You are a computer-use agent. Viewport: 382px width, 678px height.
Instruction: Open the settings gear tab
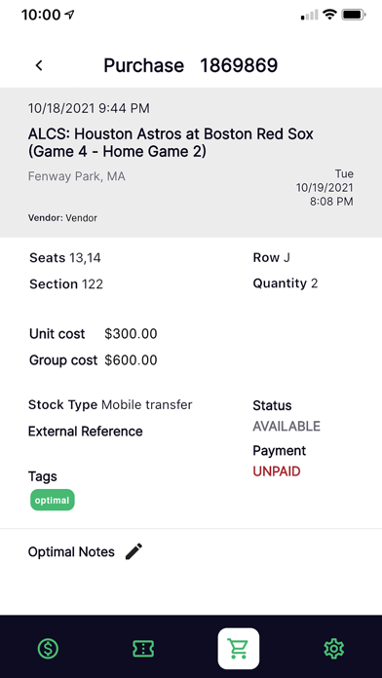pyautogui.click(x=333, y=649)
